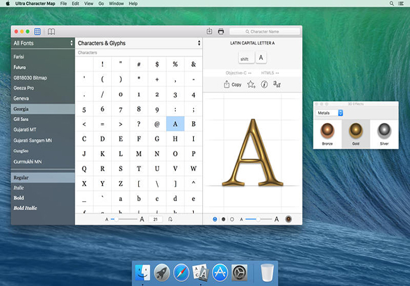The height and width of the screenshot is (286, 410).
Task: Select the Silver metal effect
Action: [384, 134]
